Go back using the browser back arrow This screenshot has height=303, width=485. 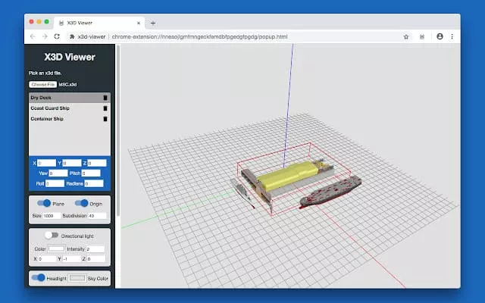coord(32,36)
